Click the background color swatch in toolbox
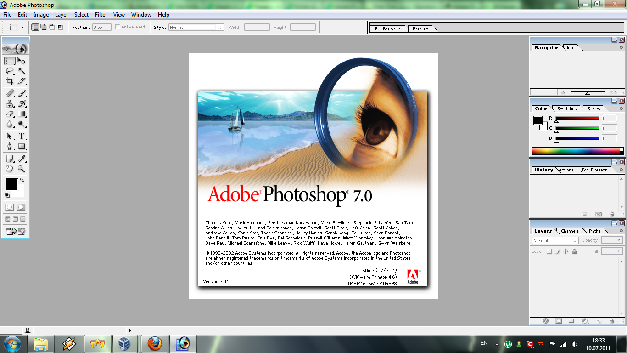Viewport: 627px width, 353px height. pos(21,193)
